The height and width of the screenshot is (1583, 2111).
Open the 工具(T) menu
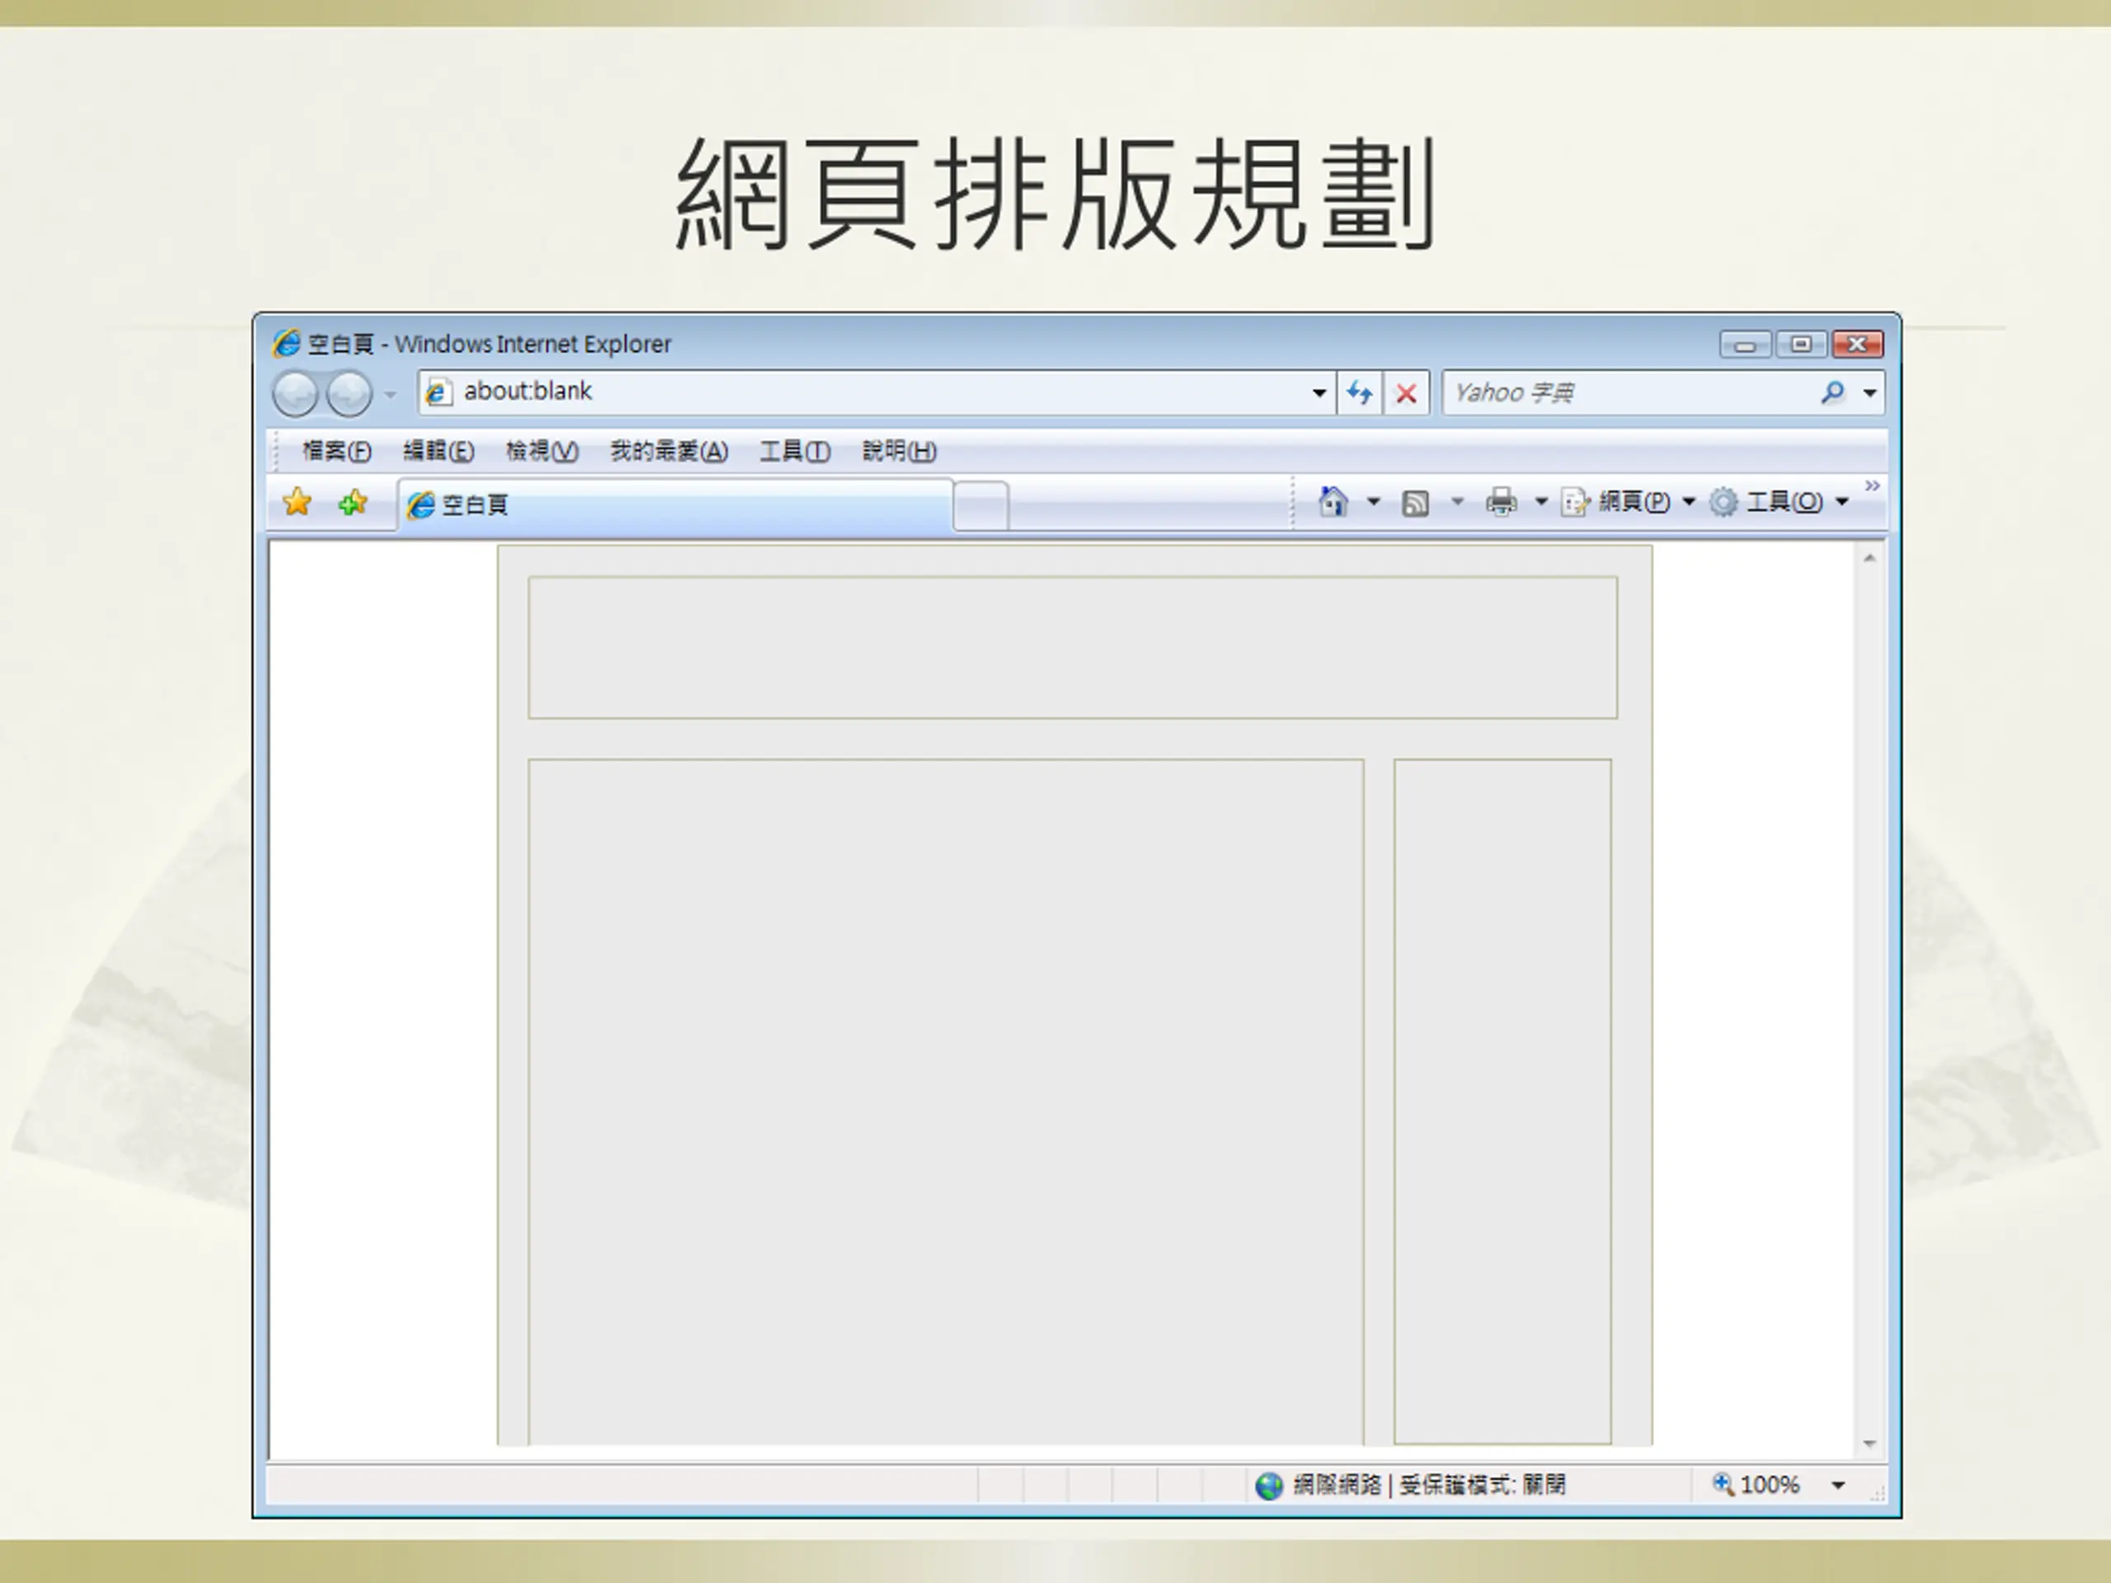coord(795,450)
